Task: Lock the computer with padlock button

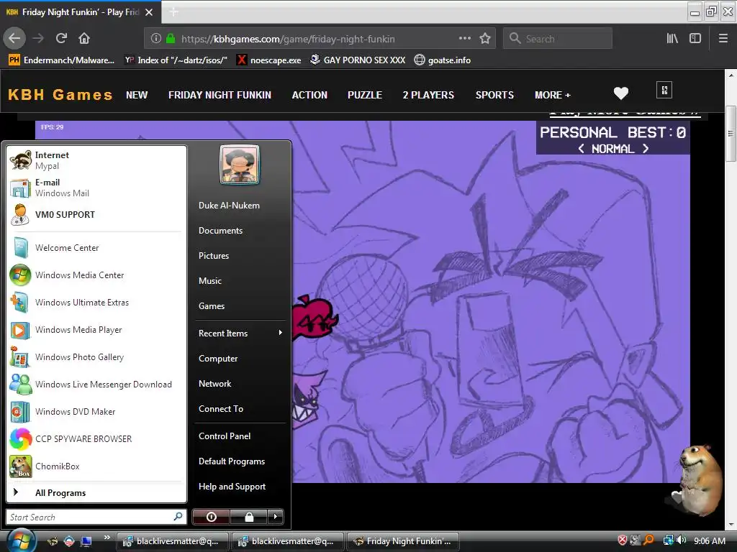Action: (249, 517)
